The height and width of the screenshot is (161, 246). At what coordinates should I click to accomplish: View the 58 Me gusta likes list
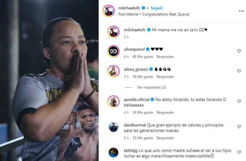[x=143, y=77]
